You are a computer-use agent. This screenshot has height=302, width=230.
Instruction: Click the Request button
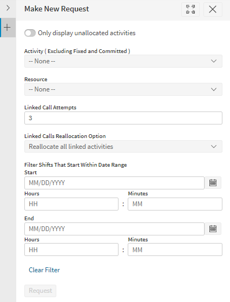point(40,291)
